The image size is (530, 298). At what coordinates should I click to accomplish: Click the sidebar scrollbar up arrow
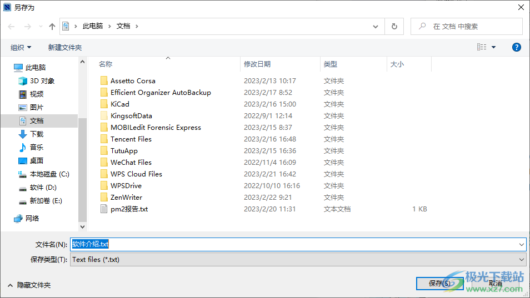82,62
